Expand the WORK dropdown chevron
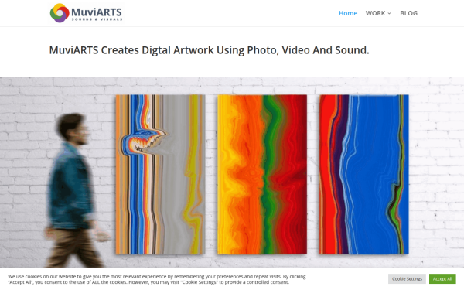 point(389,14)
